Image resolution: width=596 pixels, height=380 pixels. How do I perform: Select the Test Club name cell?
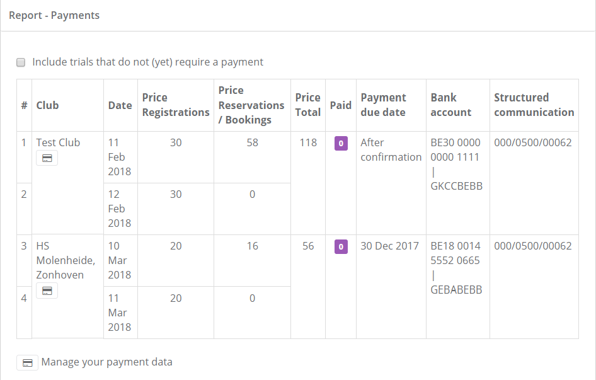[58, 142]
